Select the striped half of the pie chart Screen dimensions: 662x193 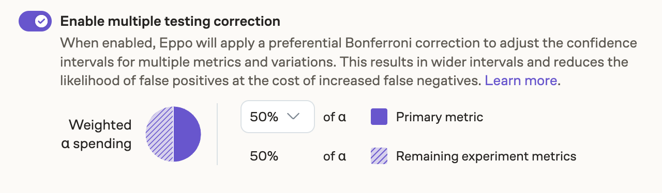pos(160,134)
